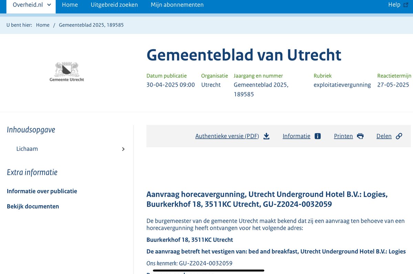Click the PDF download arrow icon
The width and height of the screenshot is (413, 274).
pyautogui.click(x=266, y=136)
